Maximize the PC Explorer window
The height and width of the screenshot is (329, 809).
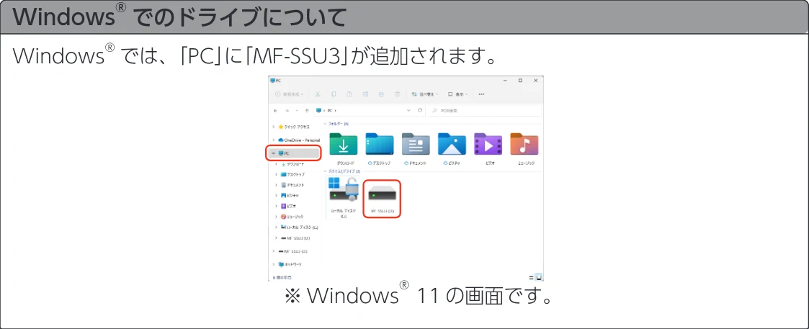tap(520, 81)
